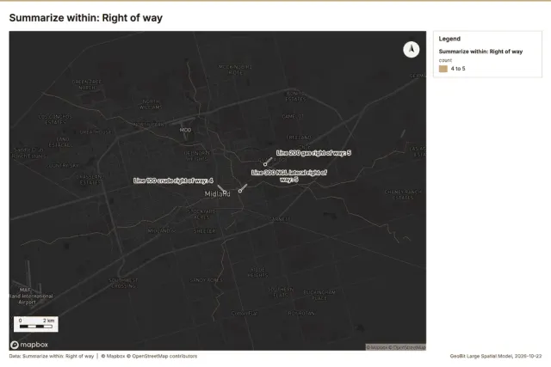Click the Greentree North map label
This screenshot has width=551, height=367.
(x=87, y=85)
